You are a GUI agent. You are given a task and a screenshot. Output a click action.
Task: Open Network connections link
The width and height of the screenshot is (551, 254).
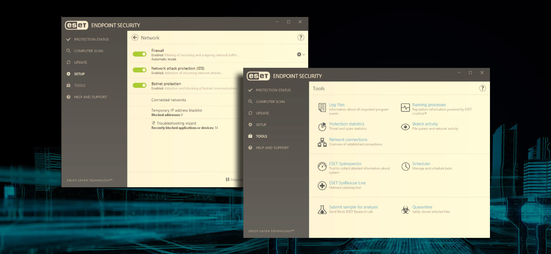(x=348, y=140)
